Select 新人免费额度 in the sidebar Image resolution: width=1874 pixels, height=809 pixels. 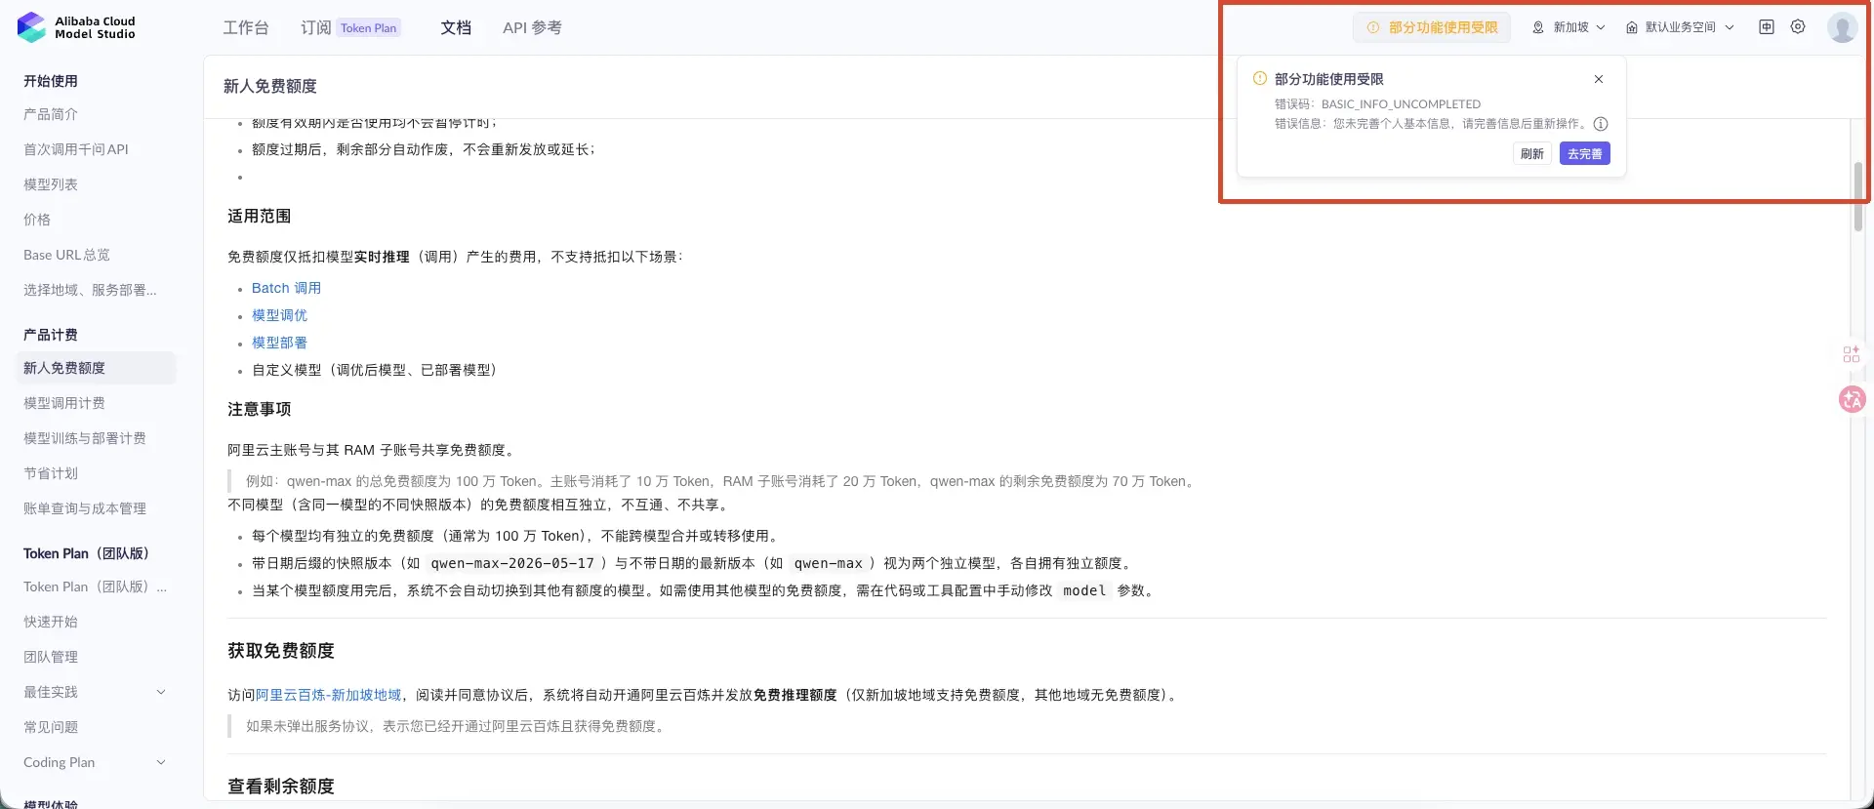95,368
